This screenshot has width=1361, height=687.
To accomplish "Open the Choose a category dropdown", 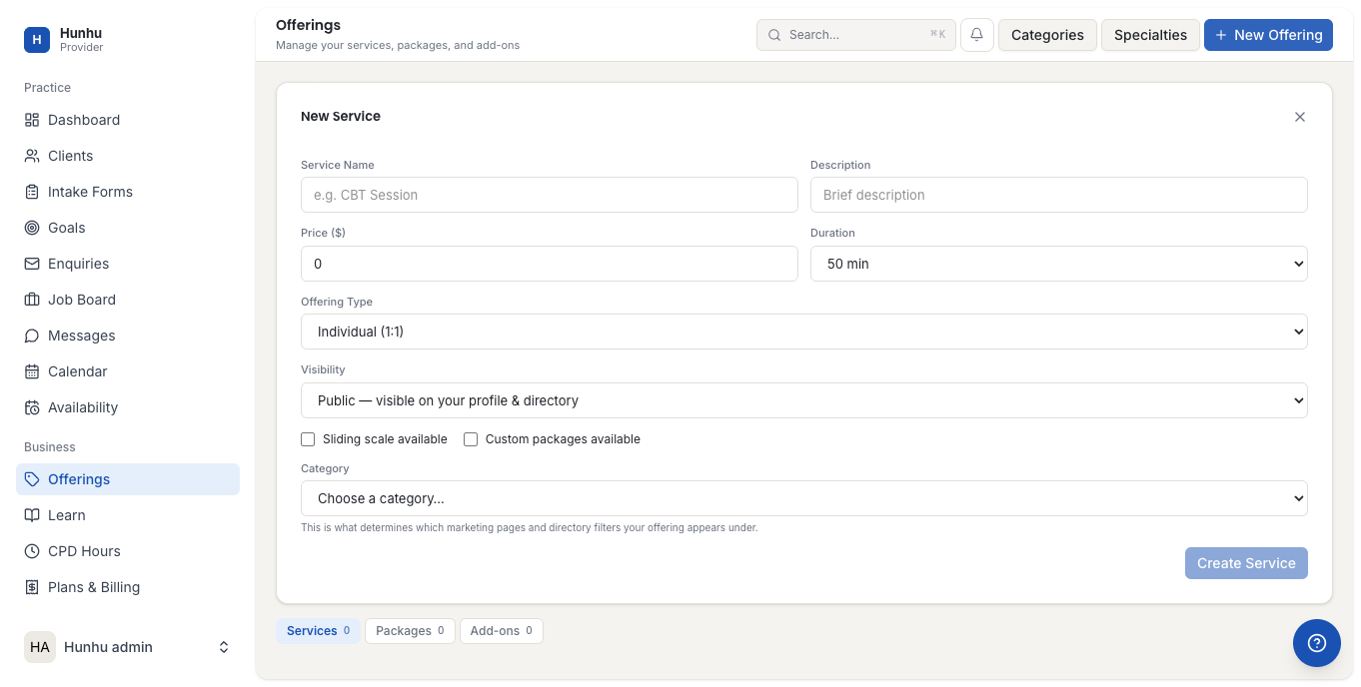I will (x=804, y=498).
